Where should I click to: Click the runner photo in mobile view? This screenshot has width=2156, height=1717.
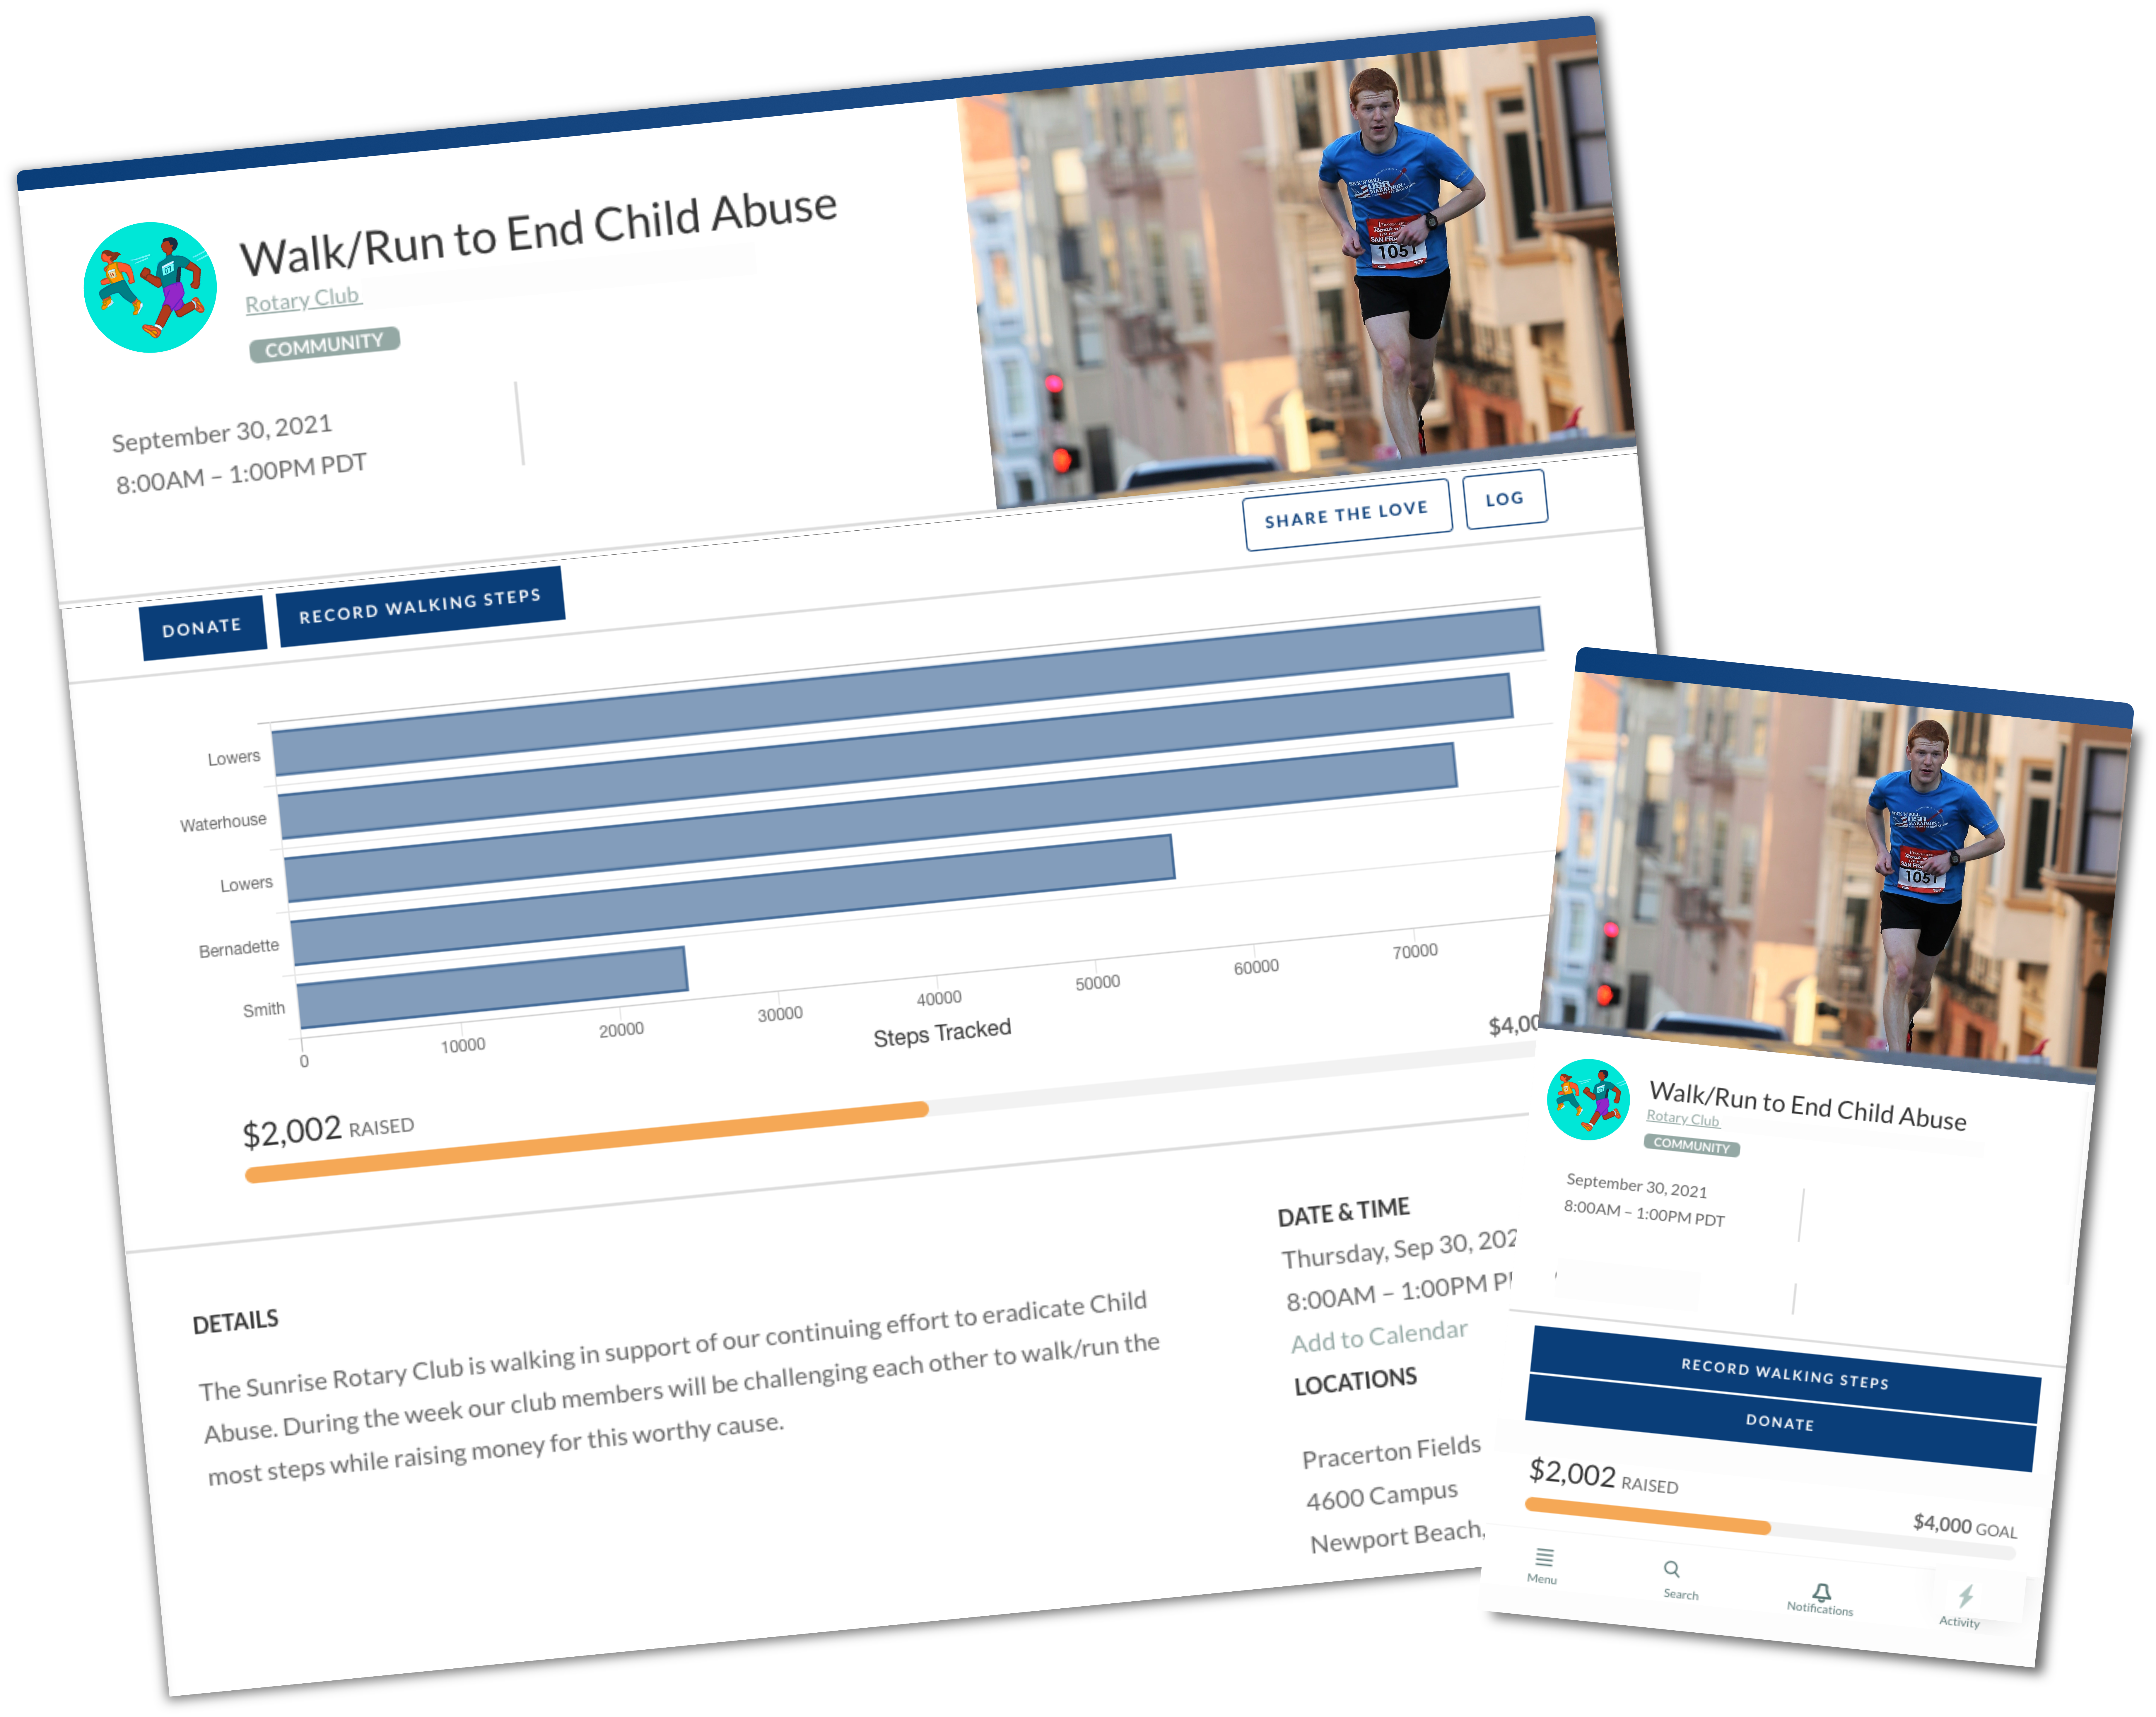pos(1835,877)
